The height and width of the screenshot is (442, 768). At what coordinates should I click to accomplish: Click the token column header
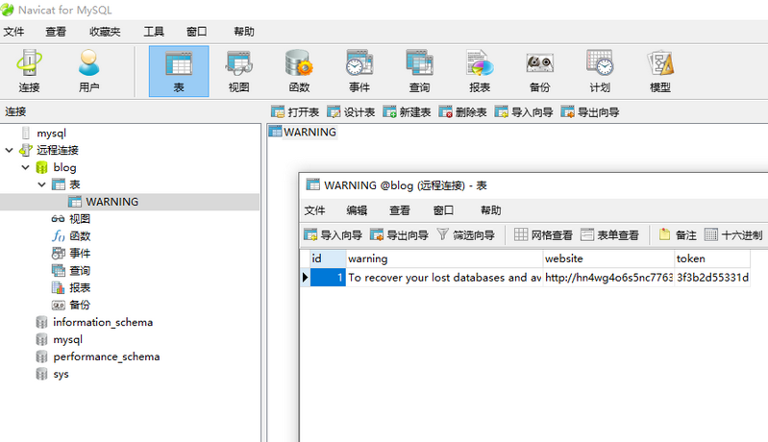(712, 258)
